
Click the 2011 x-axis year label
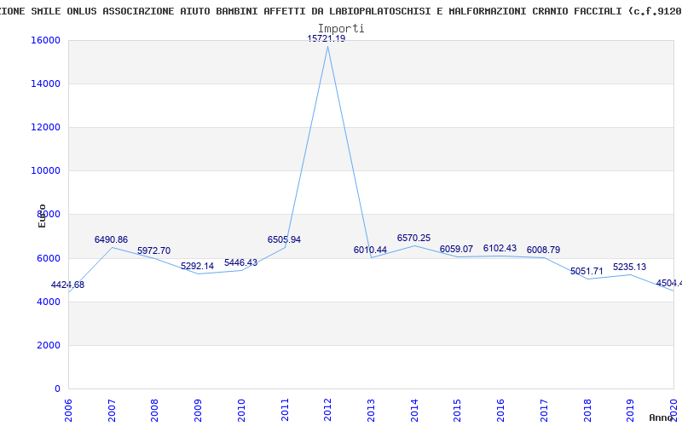click(285, 410)
